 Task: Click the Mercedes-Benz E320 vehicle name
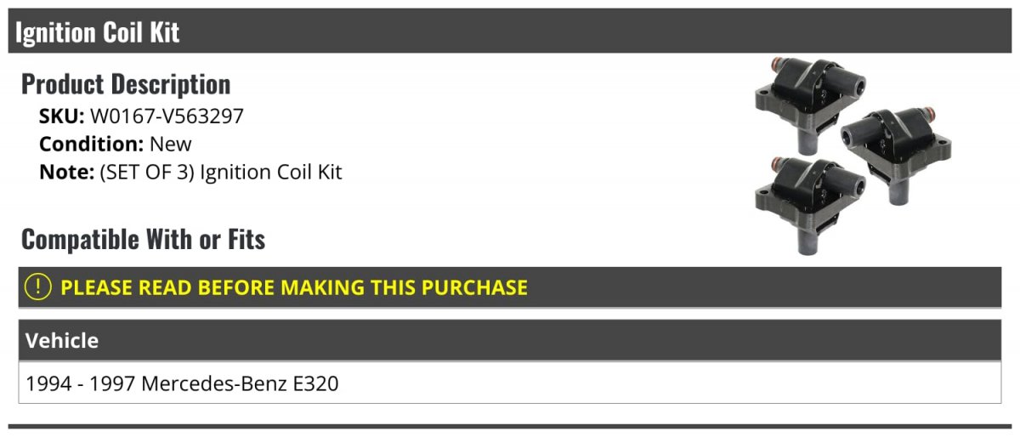(x=240, y=383)
